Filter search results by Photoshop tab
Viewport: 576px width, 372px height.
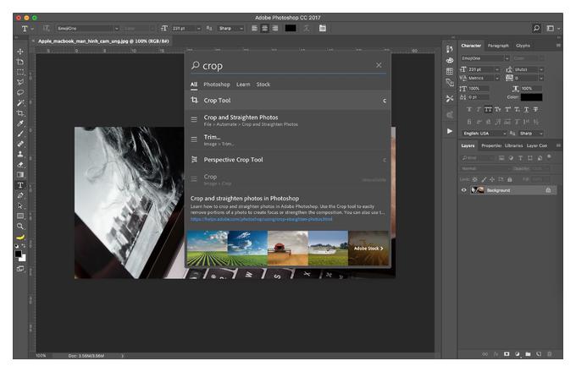click(x=217, y=85)
